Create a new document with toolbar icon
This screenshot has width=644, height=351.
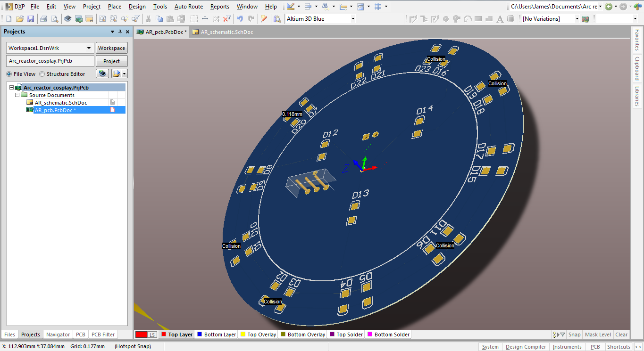[x=8, y=19]
